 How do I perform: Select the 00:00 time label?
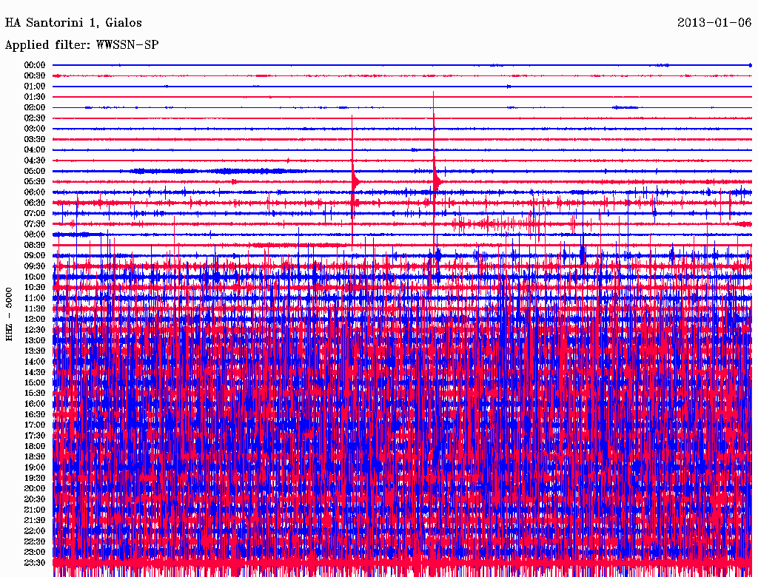(35, 65)
